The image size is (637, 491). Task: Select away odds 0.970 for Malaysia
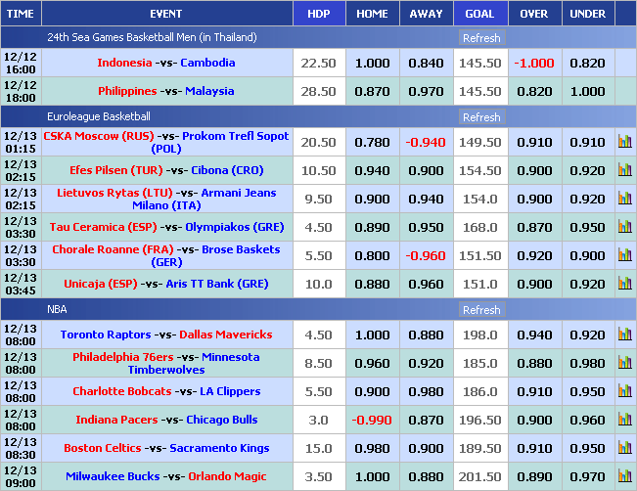click(426, 91)
